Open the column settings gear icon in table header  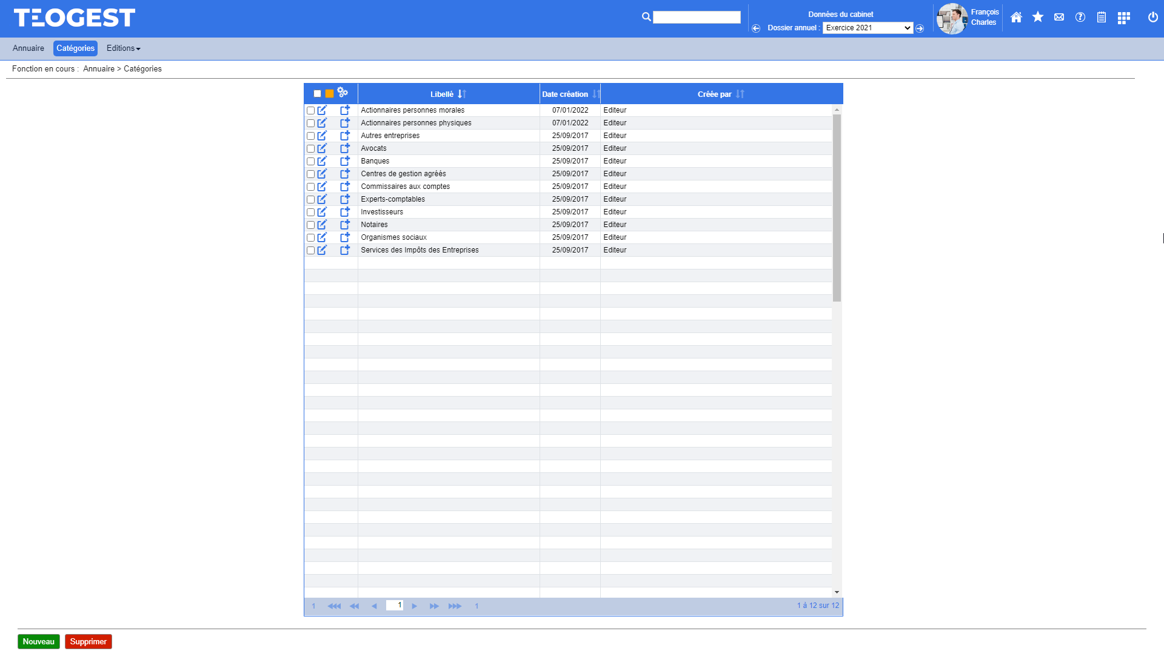tap(344, 93)
